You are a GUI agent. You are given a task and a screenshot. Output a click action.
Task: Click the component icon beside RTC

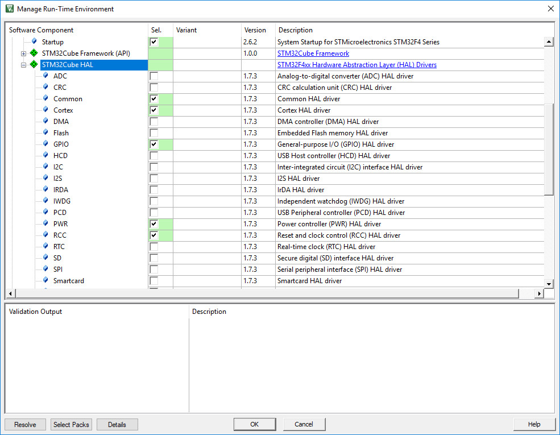45,246
